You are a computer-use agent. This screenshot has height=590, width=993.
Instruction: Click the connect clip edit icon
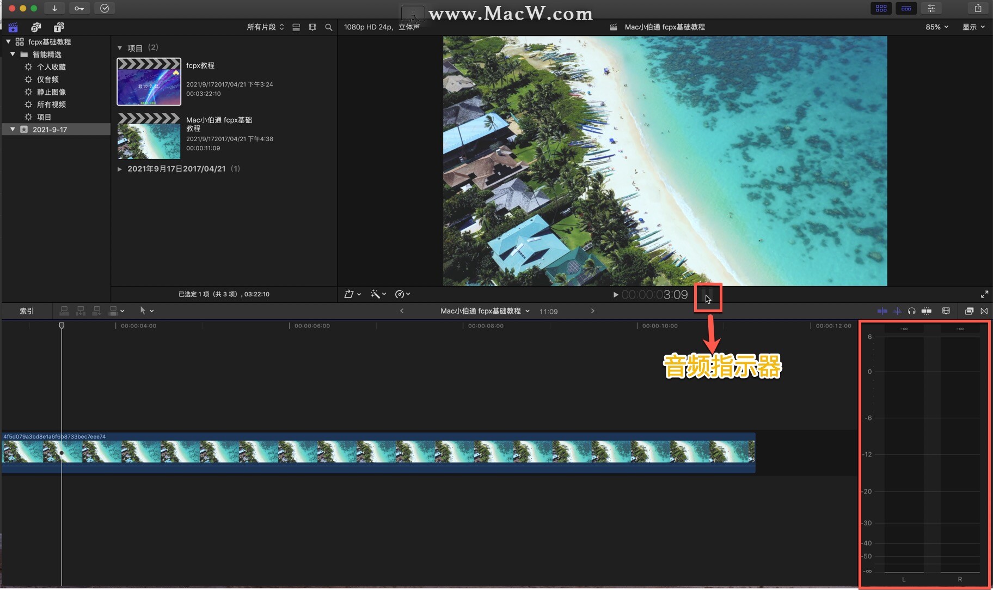pyautogui.click(x=64, y=311)
